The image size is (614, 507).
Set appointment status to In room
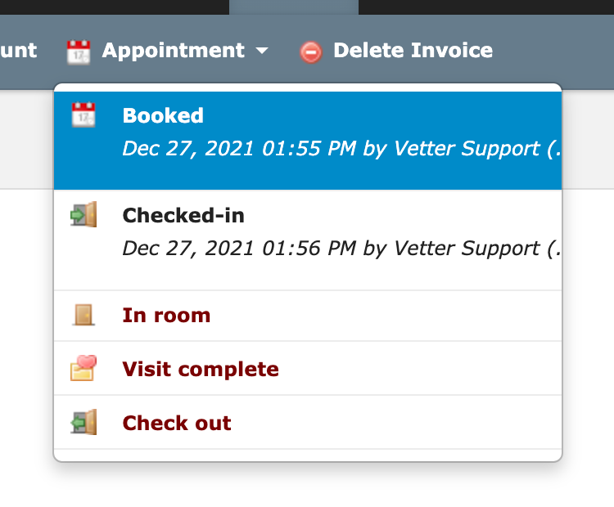coord(308,316)
